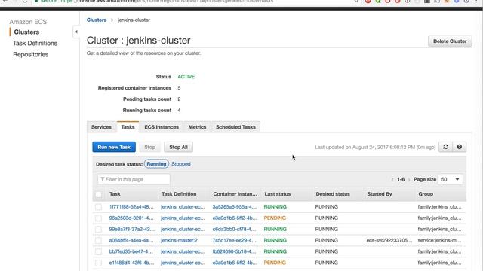The height and width of the screenshot is (271, 483).
Task: Check the task 1f771f88-52a4-48 row
Action: pos(98,207)
